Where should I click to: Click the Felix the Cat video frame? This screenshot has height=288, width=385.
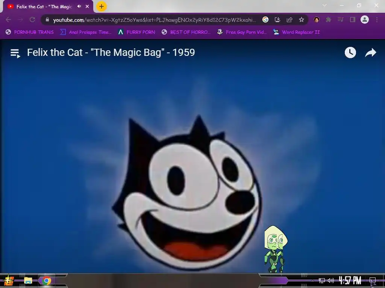pos(192,157)
